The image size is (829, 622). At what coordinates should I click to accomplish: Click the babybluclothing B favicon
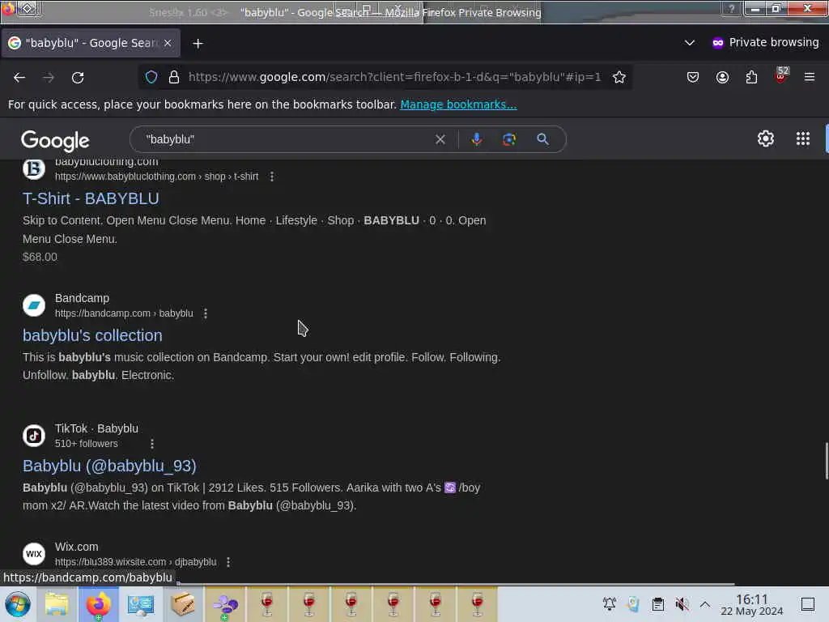tap(34, 168)
